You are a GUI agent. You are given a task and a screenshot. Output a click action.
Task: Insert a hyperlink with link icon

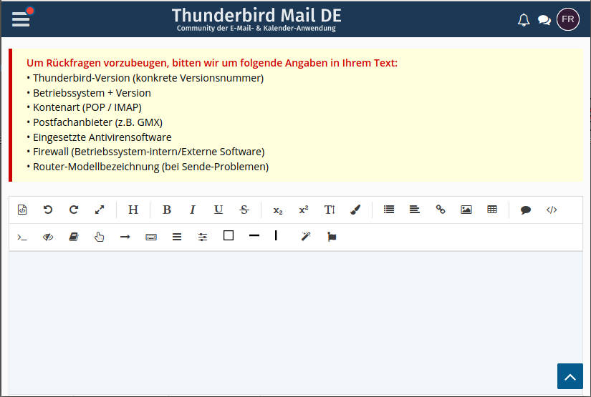pos(441,210)
